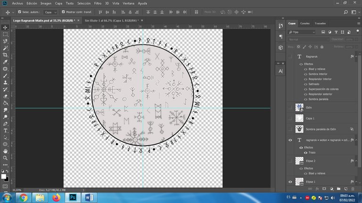Image resolution: width=362 pixels, height=203 pixels.
Task: Create a new group folder icon
Action: click(338, 189)
